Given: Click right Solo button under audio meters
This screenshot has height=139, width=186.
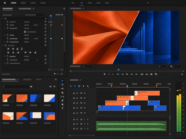Looking at the screenshot, I should coord(180,134).
